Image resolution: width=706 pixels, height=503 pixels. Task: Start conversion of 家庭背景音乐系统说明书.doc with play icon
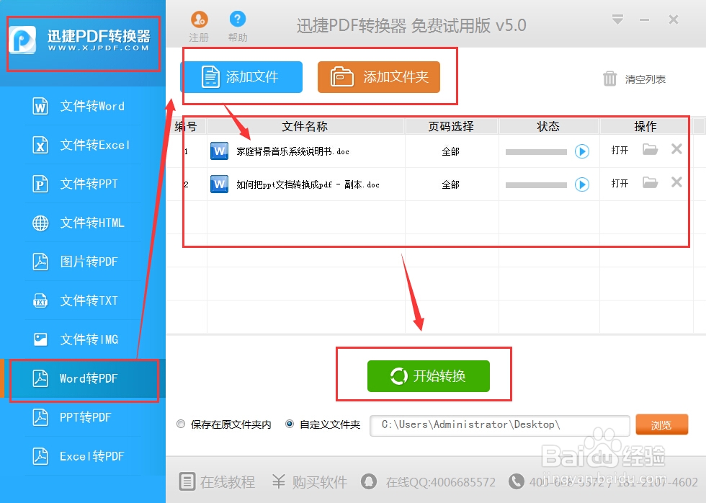pos(582,151)
